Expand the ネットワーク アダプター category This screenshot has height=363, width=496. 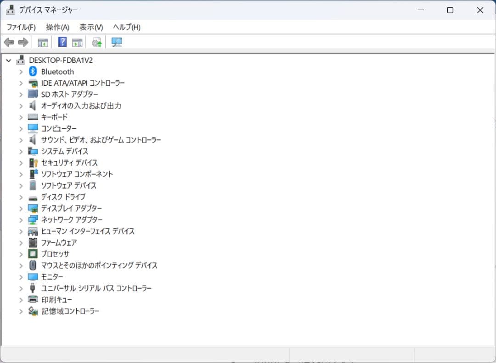tap(21, 220)
